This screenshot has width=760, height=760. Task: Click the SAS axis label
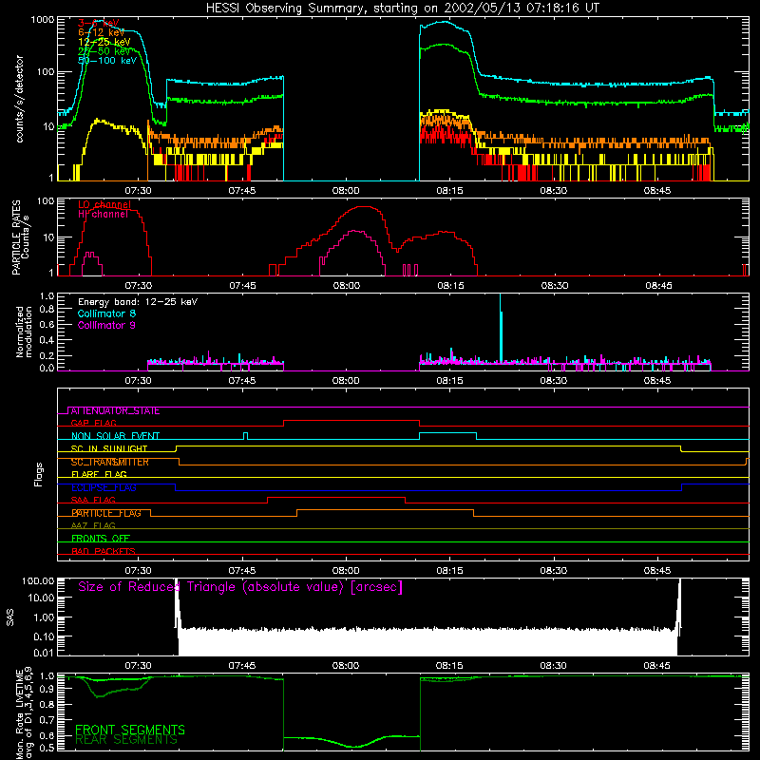pyautogui.click(x=10, y=617)
